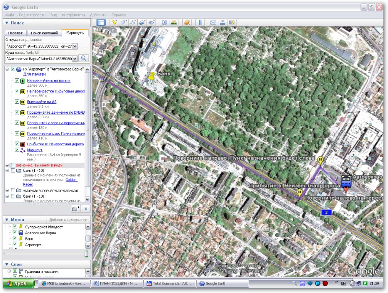Click the red arrival stop icon in directions
Image resolution: width=388 pixels, height=293 pixels.
pos(23,144)
